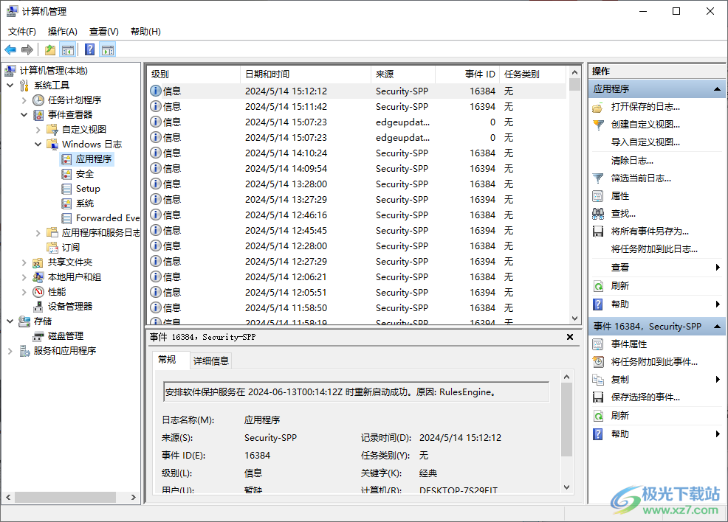728x522 pixels.
Task: Sort by 来源 column header
Action: tap(403, 74)
